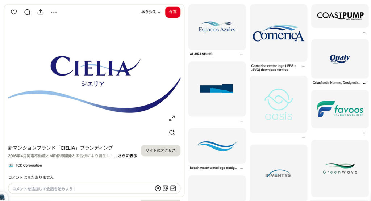Start visual search with magnifier sparkle icon

coord(172,133)
